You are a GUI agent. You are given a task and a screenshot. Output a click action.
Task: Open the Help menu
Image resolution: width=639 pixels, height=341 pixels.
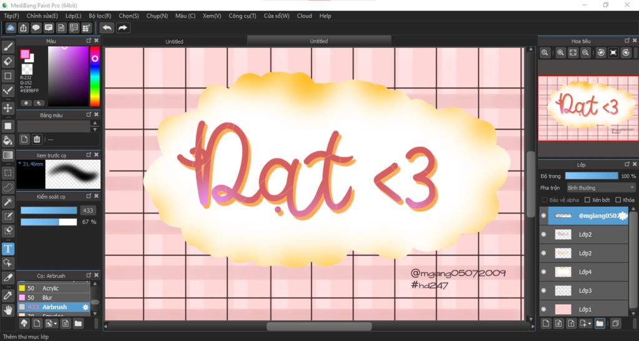pos(325,16)
